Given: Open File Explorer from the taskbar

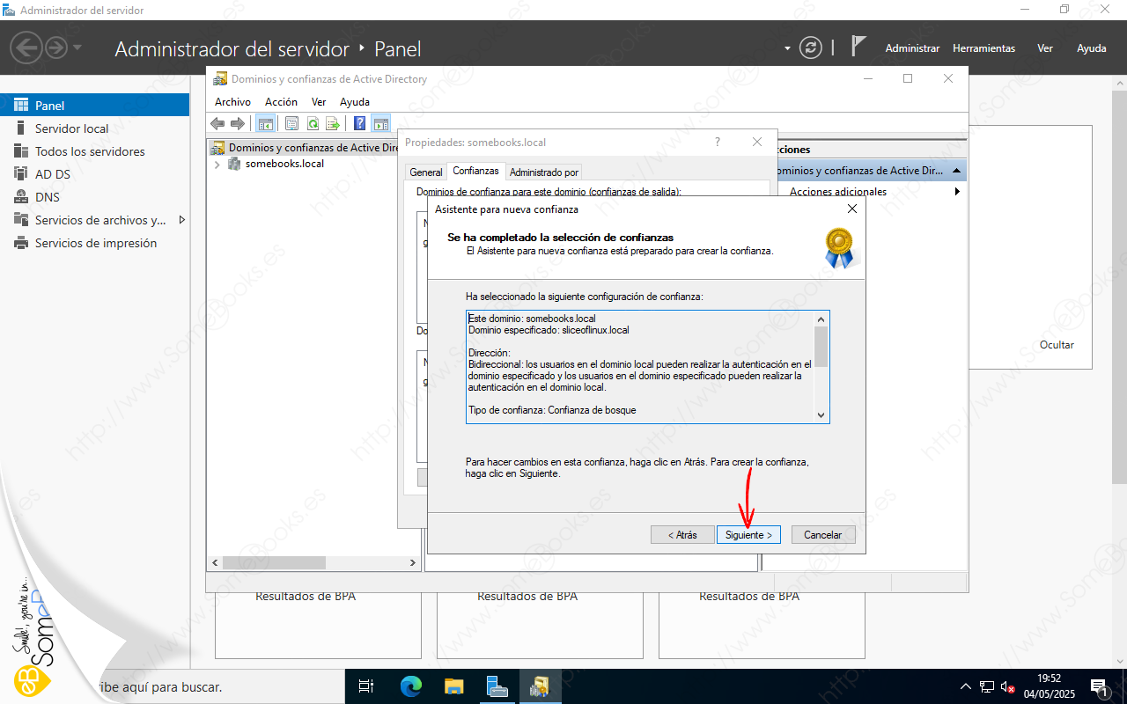Looking at the screenshot, I should point(453,686).
